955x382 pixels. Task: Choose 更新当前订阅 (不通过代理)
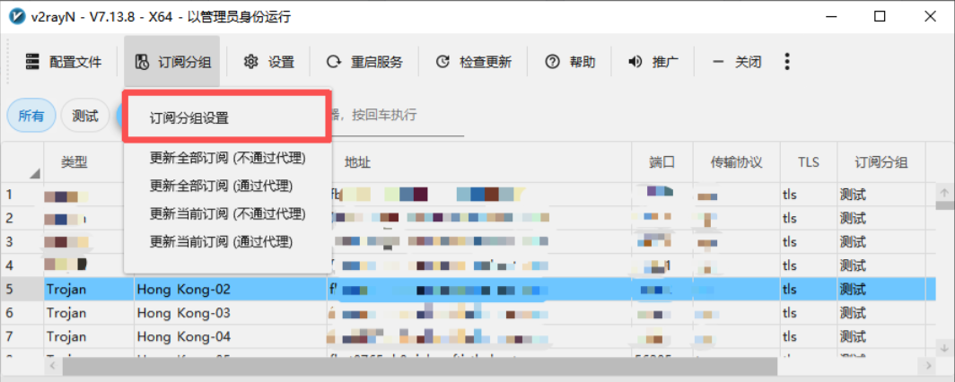tap(227, 214)
